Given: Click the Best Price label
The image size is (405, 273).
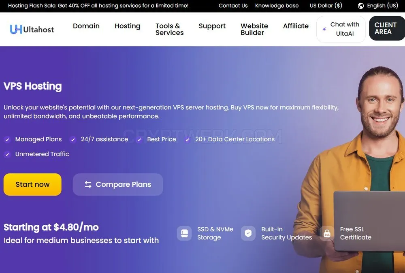Looking at the screenshot, I should (x=162, y=139).
